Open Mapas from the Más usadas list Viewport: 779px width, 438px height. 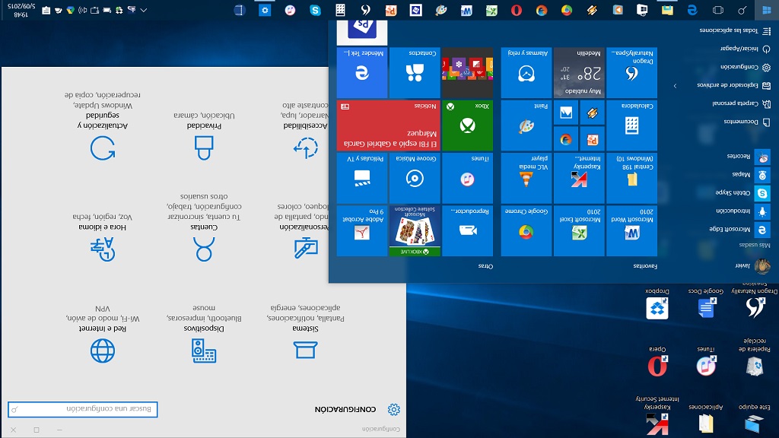click(751, 175)
